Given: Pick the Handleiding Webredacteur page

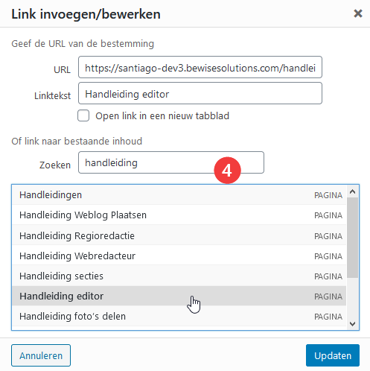Looking at the screenshot, I should 179,256.
